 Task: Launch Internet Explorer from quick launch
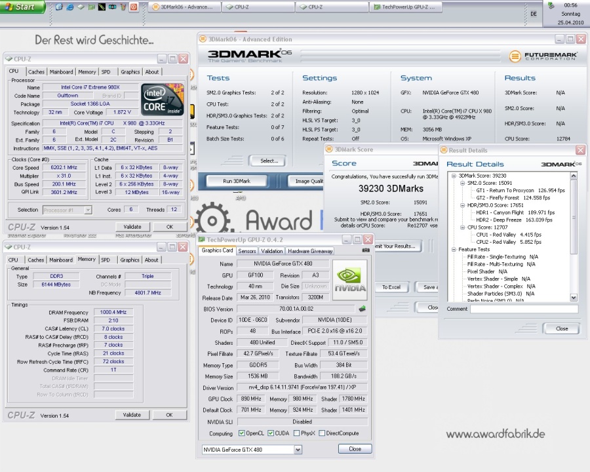pos(70,7)
